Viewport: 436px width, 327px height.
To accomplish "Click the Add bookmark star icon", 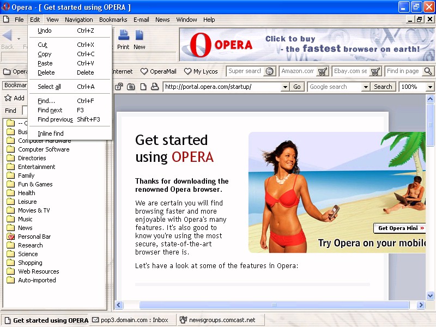I will point(8,98).
